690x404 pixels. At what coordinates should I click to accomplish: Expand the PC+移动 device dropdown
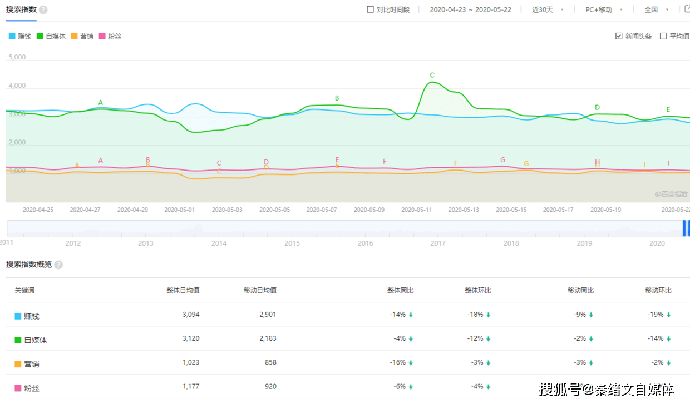tap(604, 9)
